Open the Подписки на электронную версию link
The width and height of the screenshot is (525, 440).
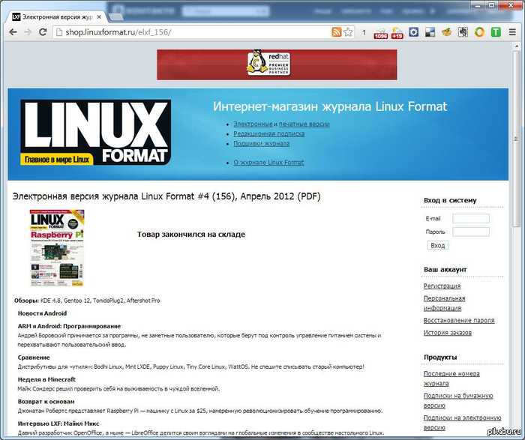point(463,423)
